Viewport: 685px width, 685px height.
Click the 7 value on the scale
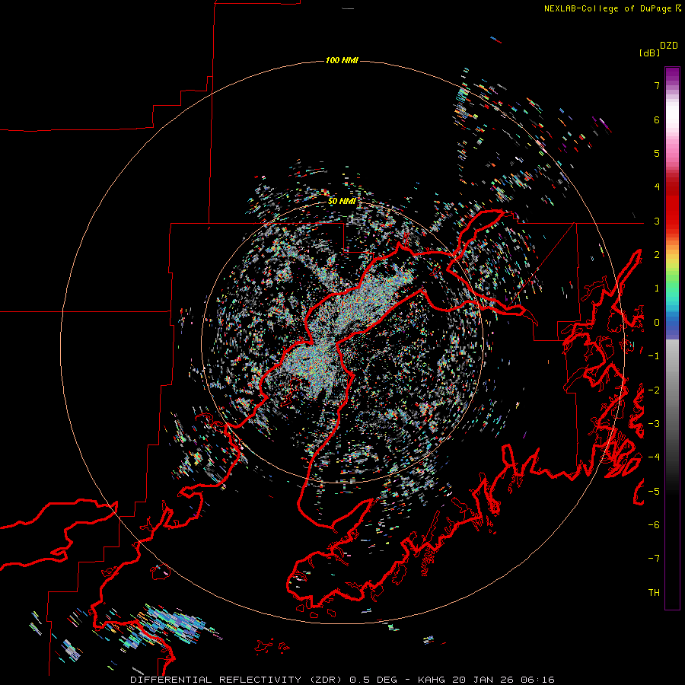coord(657,85)
